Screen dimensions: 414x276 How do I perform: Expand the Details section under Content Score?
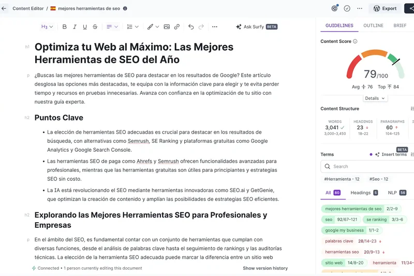(375, 98)
